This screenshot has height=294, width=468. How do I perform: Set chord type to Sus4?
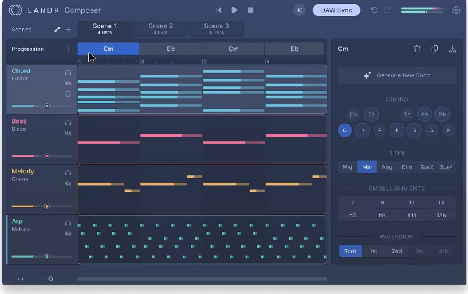point(446,167)
